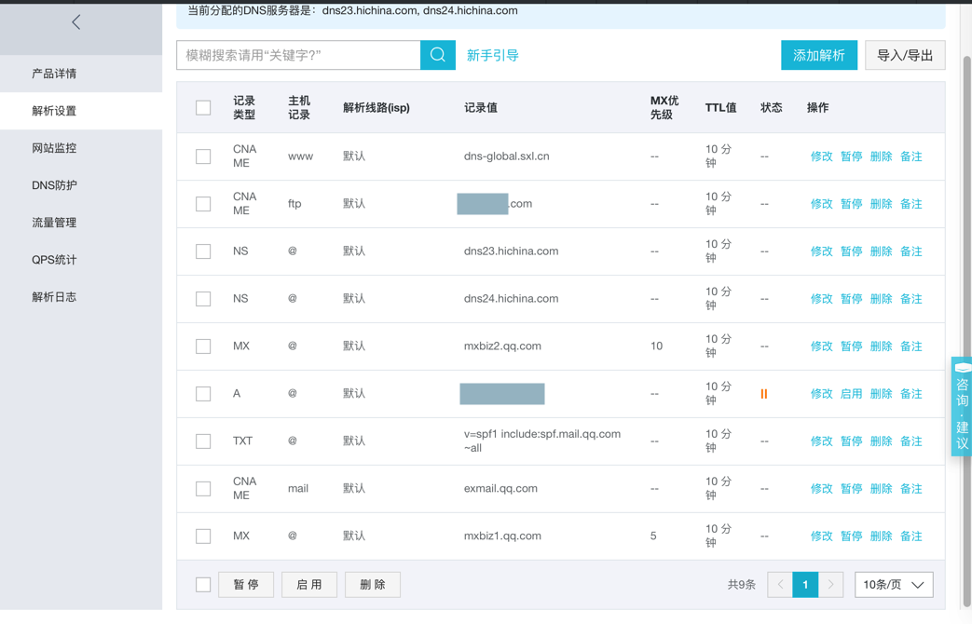Open 网站监控 from the sidebar
972x624 pixels.
pyautogui.click(x=54, y=148)
